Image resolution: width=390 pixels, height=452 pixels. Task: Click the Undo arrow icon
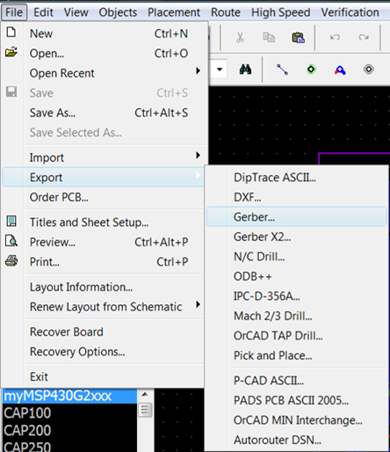[335, 37]
